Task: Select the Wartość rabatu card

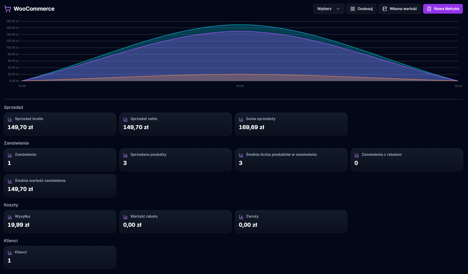Action: 175,221
